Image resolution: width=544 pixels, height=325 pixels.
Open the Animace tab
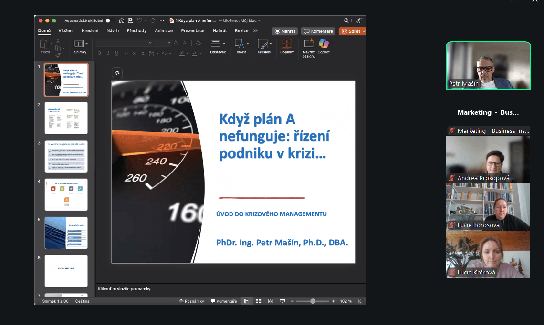point(164,31)
